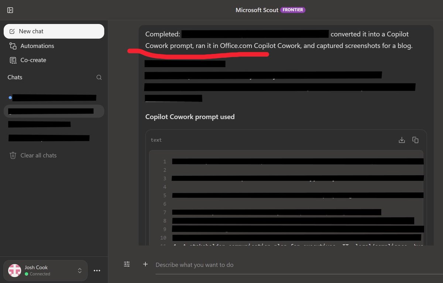443x283 pixels.
Task: Download the text code block
Action: coord(402,140)
